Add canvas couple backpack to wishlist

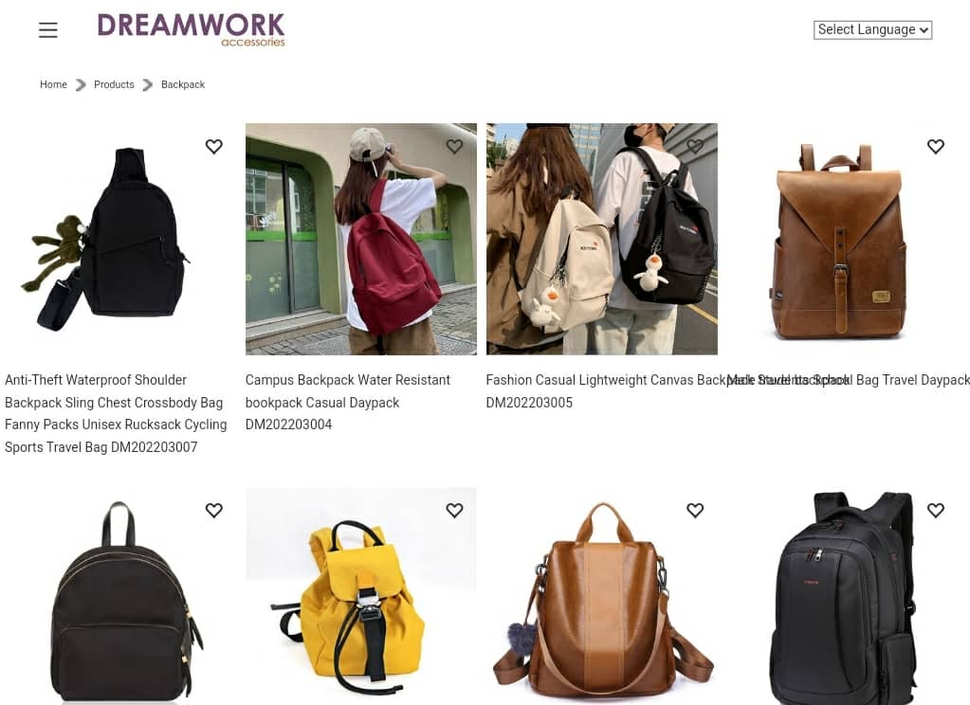[x=695, y=147]
